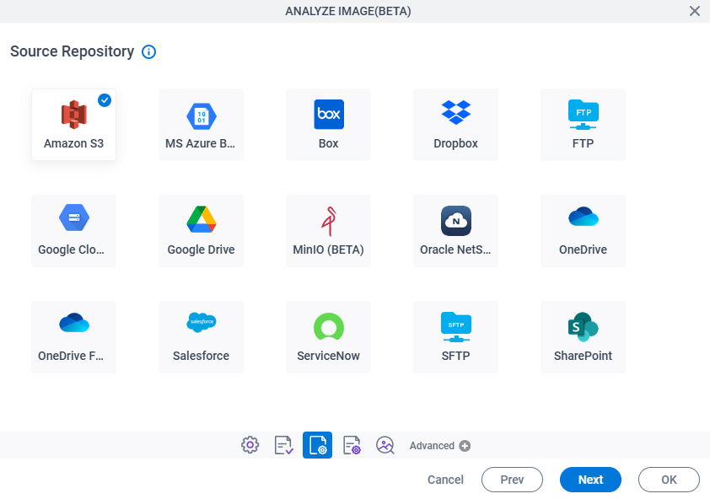Select the FTP repository tile

point(583,125)
